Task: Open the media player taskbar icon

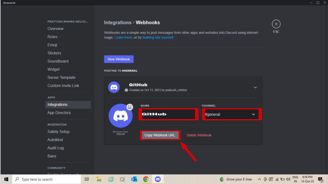Action: (122, 179)
